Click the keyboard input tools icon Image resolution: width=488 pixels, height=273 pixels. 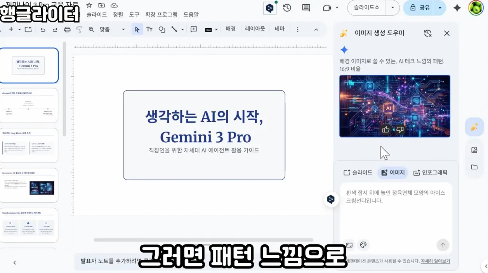click(x=208, y=29)
